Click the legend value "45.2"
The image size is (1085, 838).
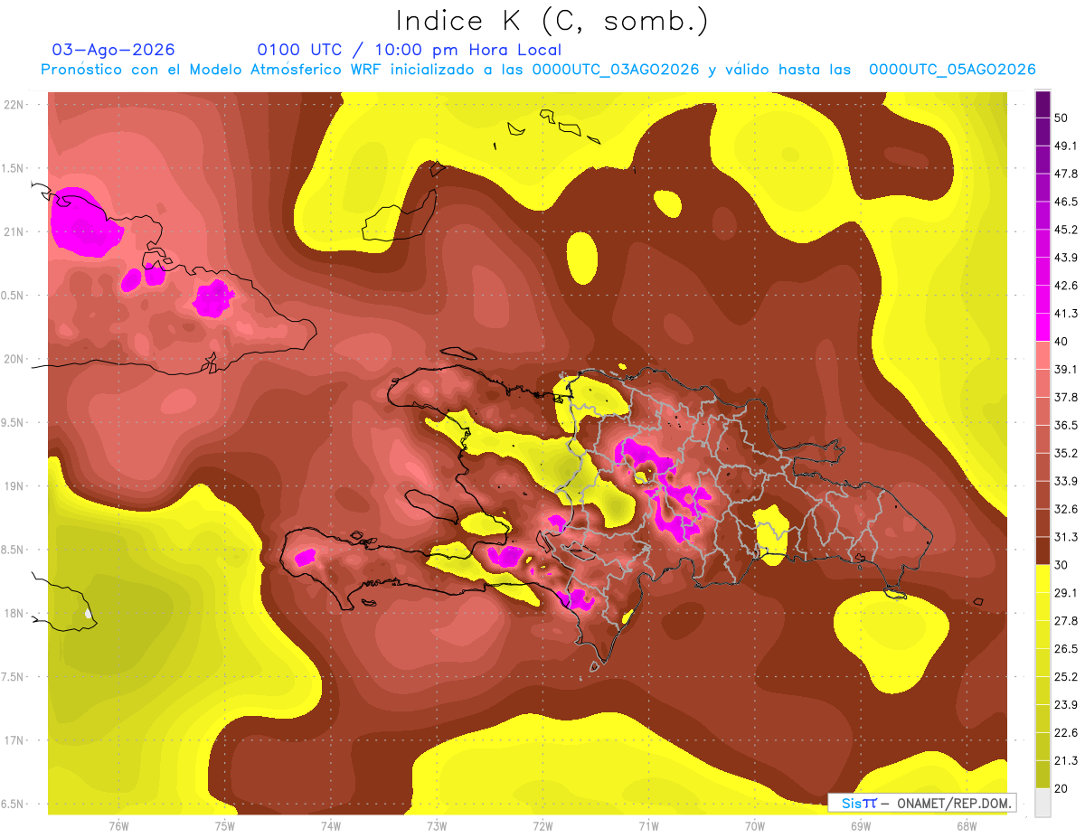click(1065, 230)
